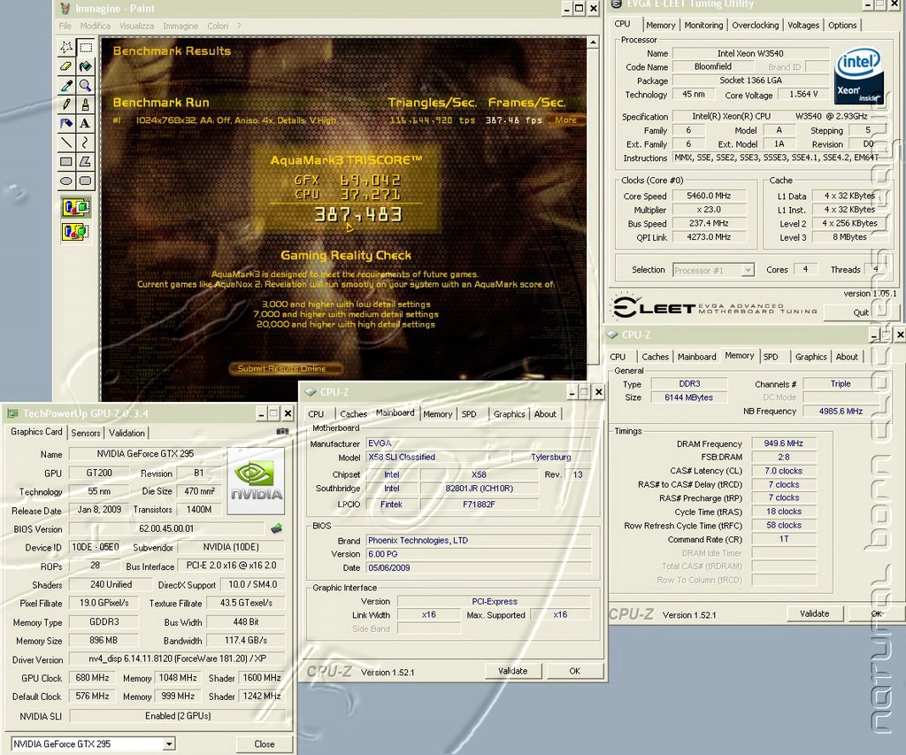Select the rectangular Select tool in Paint
Image resolution: width=906 pixels, height=755 pixels.
point(86,48)
